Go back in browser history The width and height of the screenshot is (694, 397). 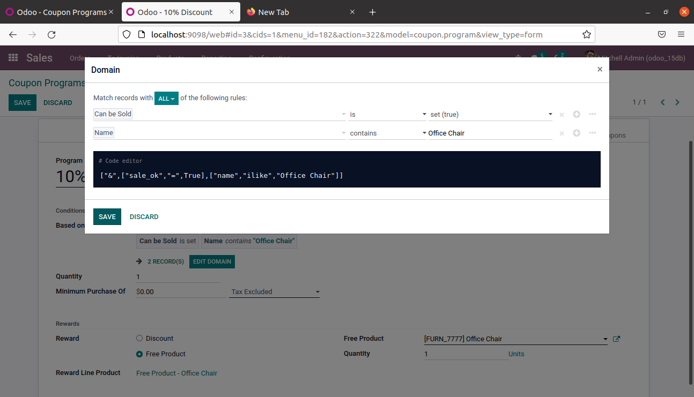(x=13, y=34)
